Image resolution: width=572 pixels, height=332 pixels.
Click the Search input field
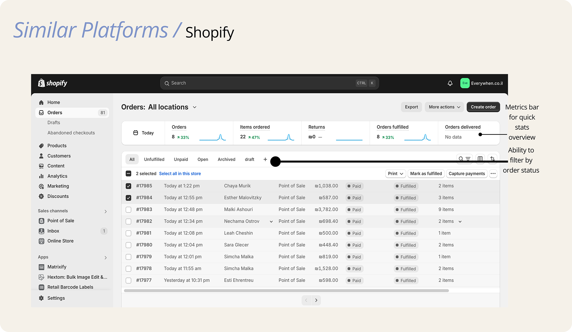tap(269, 83)
